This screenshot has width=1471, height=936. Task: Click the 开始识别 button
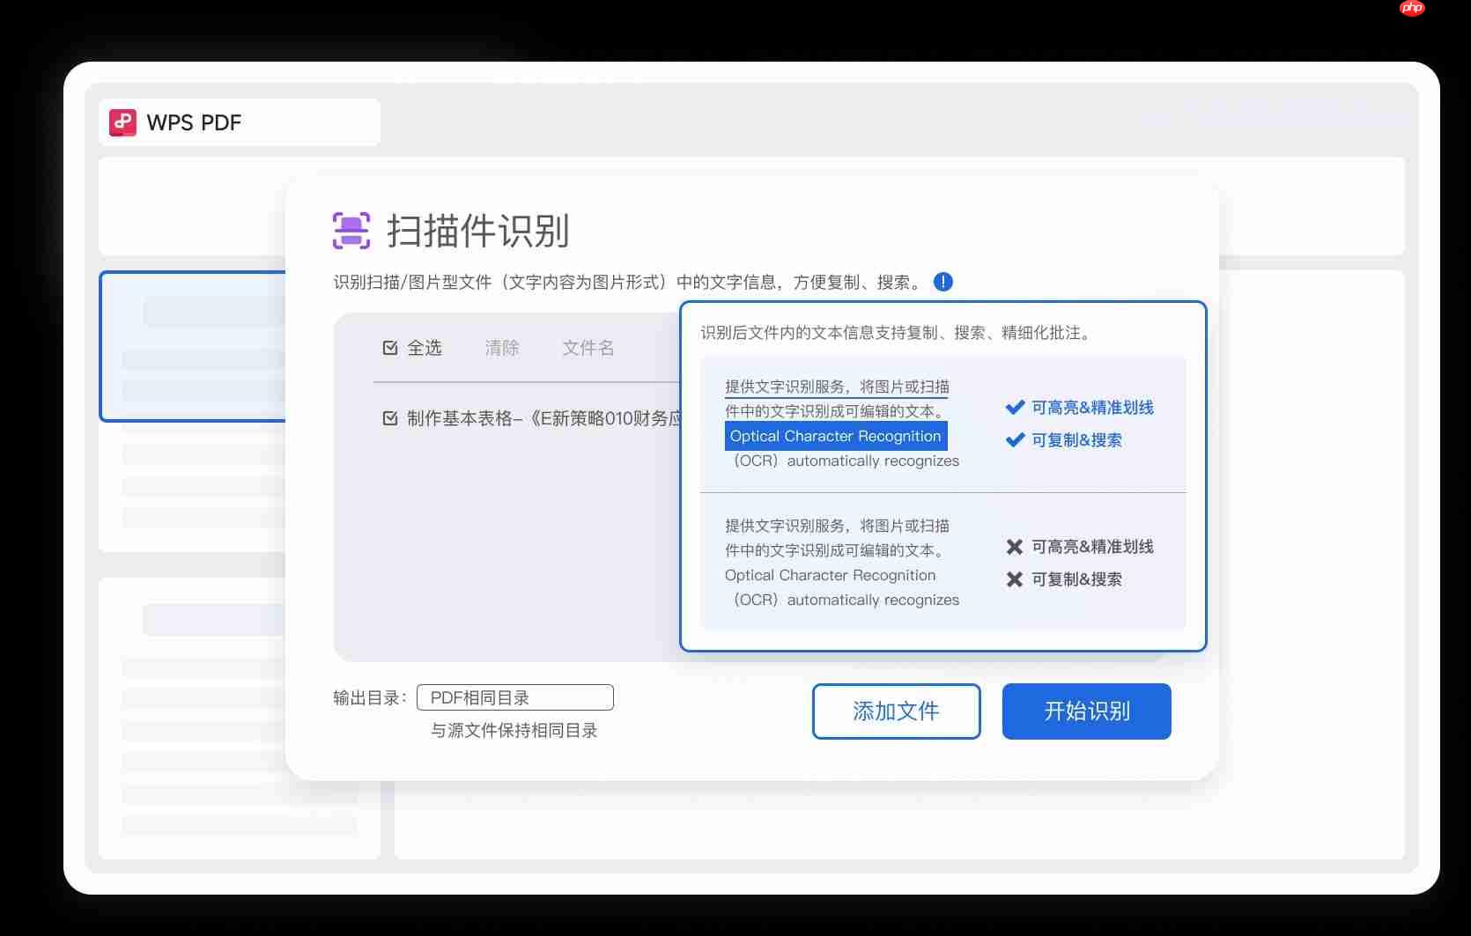1086,711
